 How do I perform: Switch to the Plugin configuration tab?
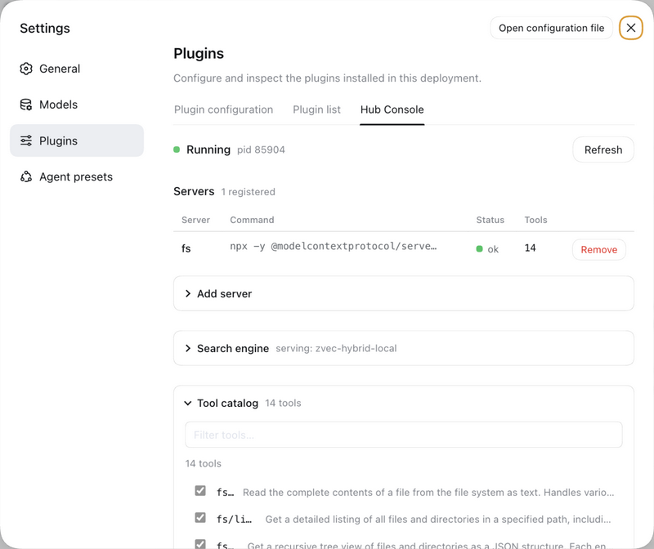point(223,109)
